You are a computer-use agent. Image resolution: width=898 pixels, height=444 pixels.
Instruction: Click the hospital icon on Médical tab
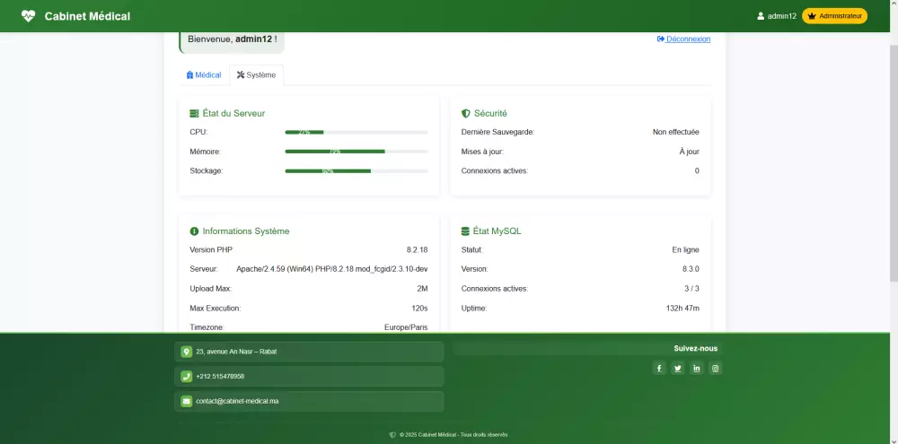tap(189, 75)
